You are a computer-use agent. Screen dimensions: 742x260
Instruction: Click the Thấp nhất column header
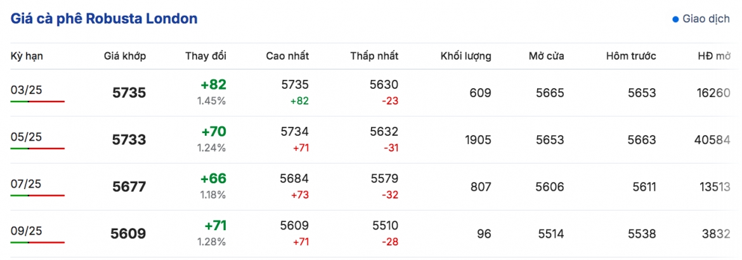point(374,56)
